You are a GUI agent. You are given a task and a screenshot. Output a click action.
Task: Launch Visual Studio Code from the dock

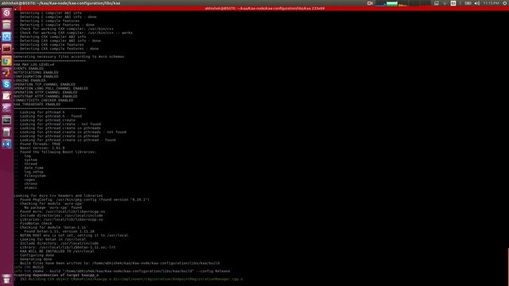[x=6, y=144]
